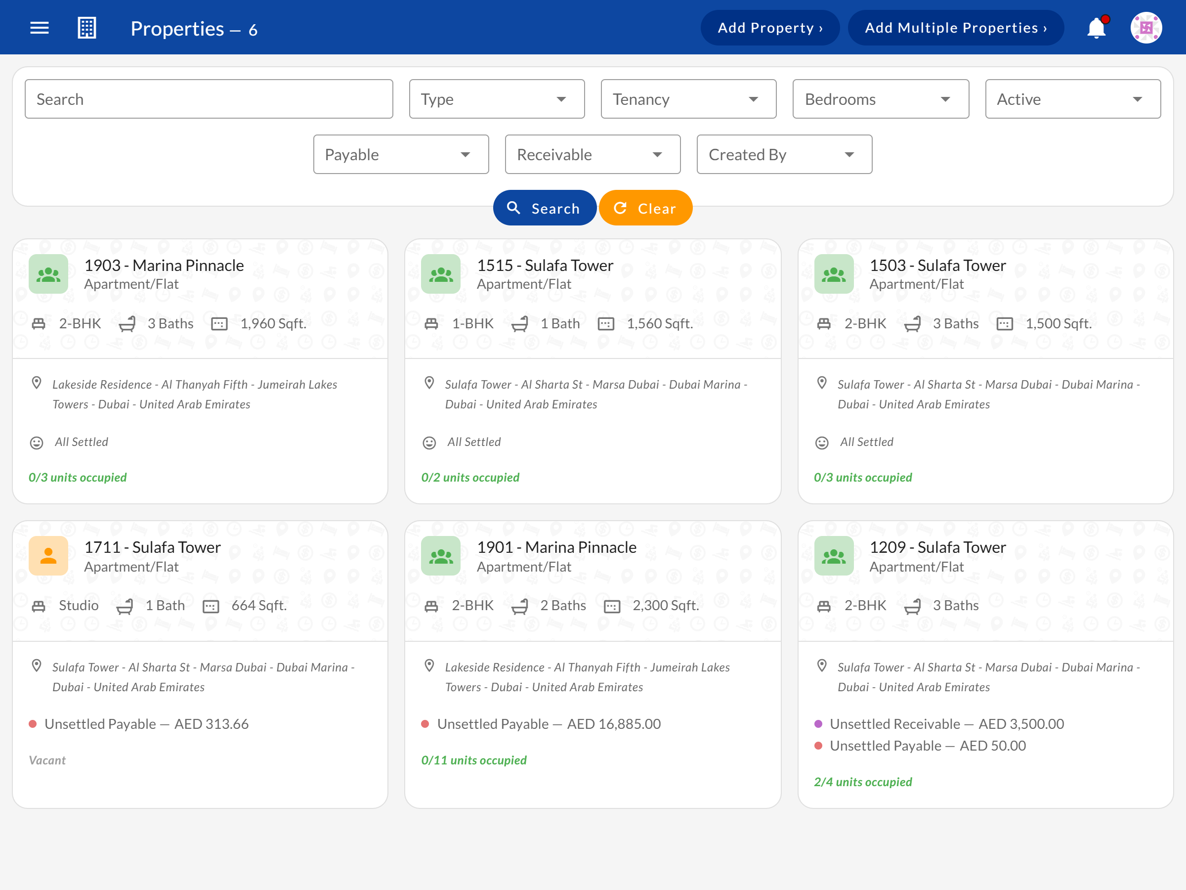The height and width of the screenshot is (890, 1186).
Task: Click the blue Search button
Action: [544, 208]
